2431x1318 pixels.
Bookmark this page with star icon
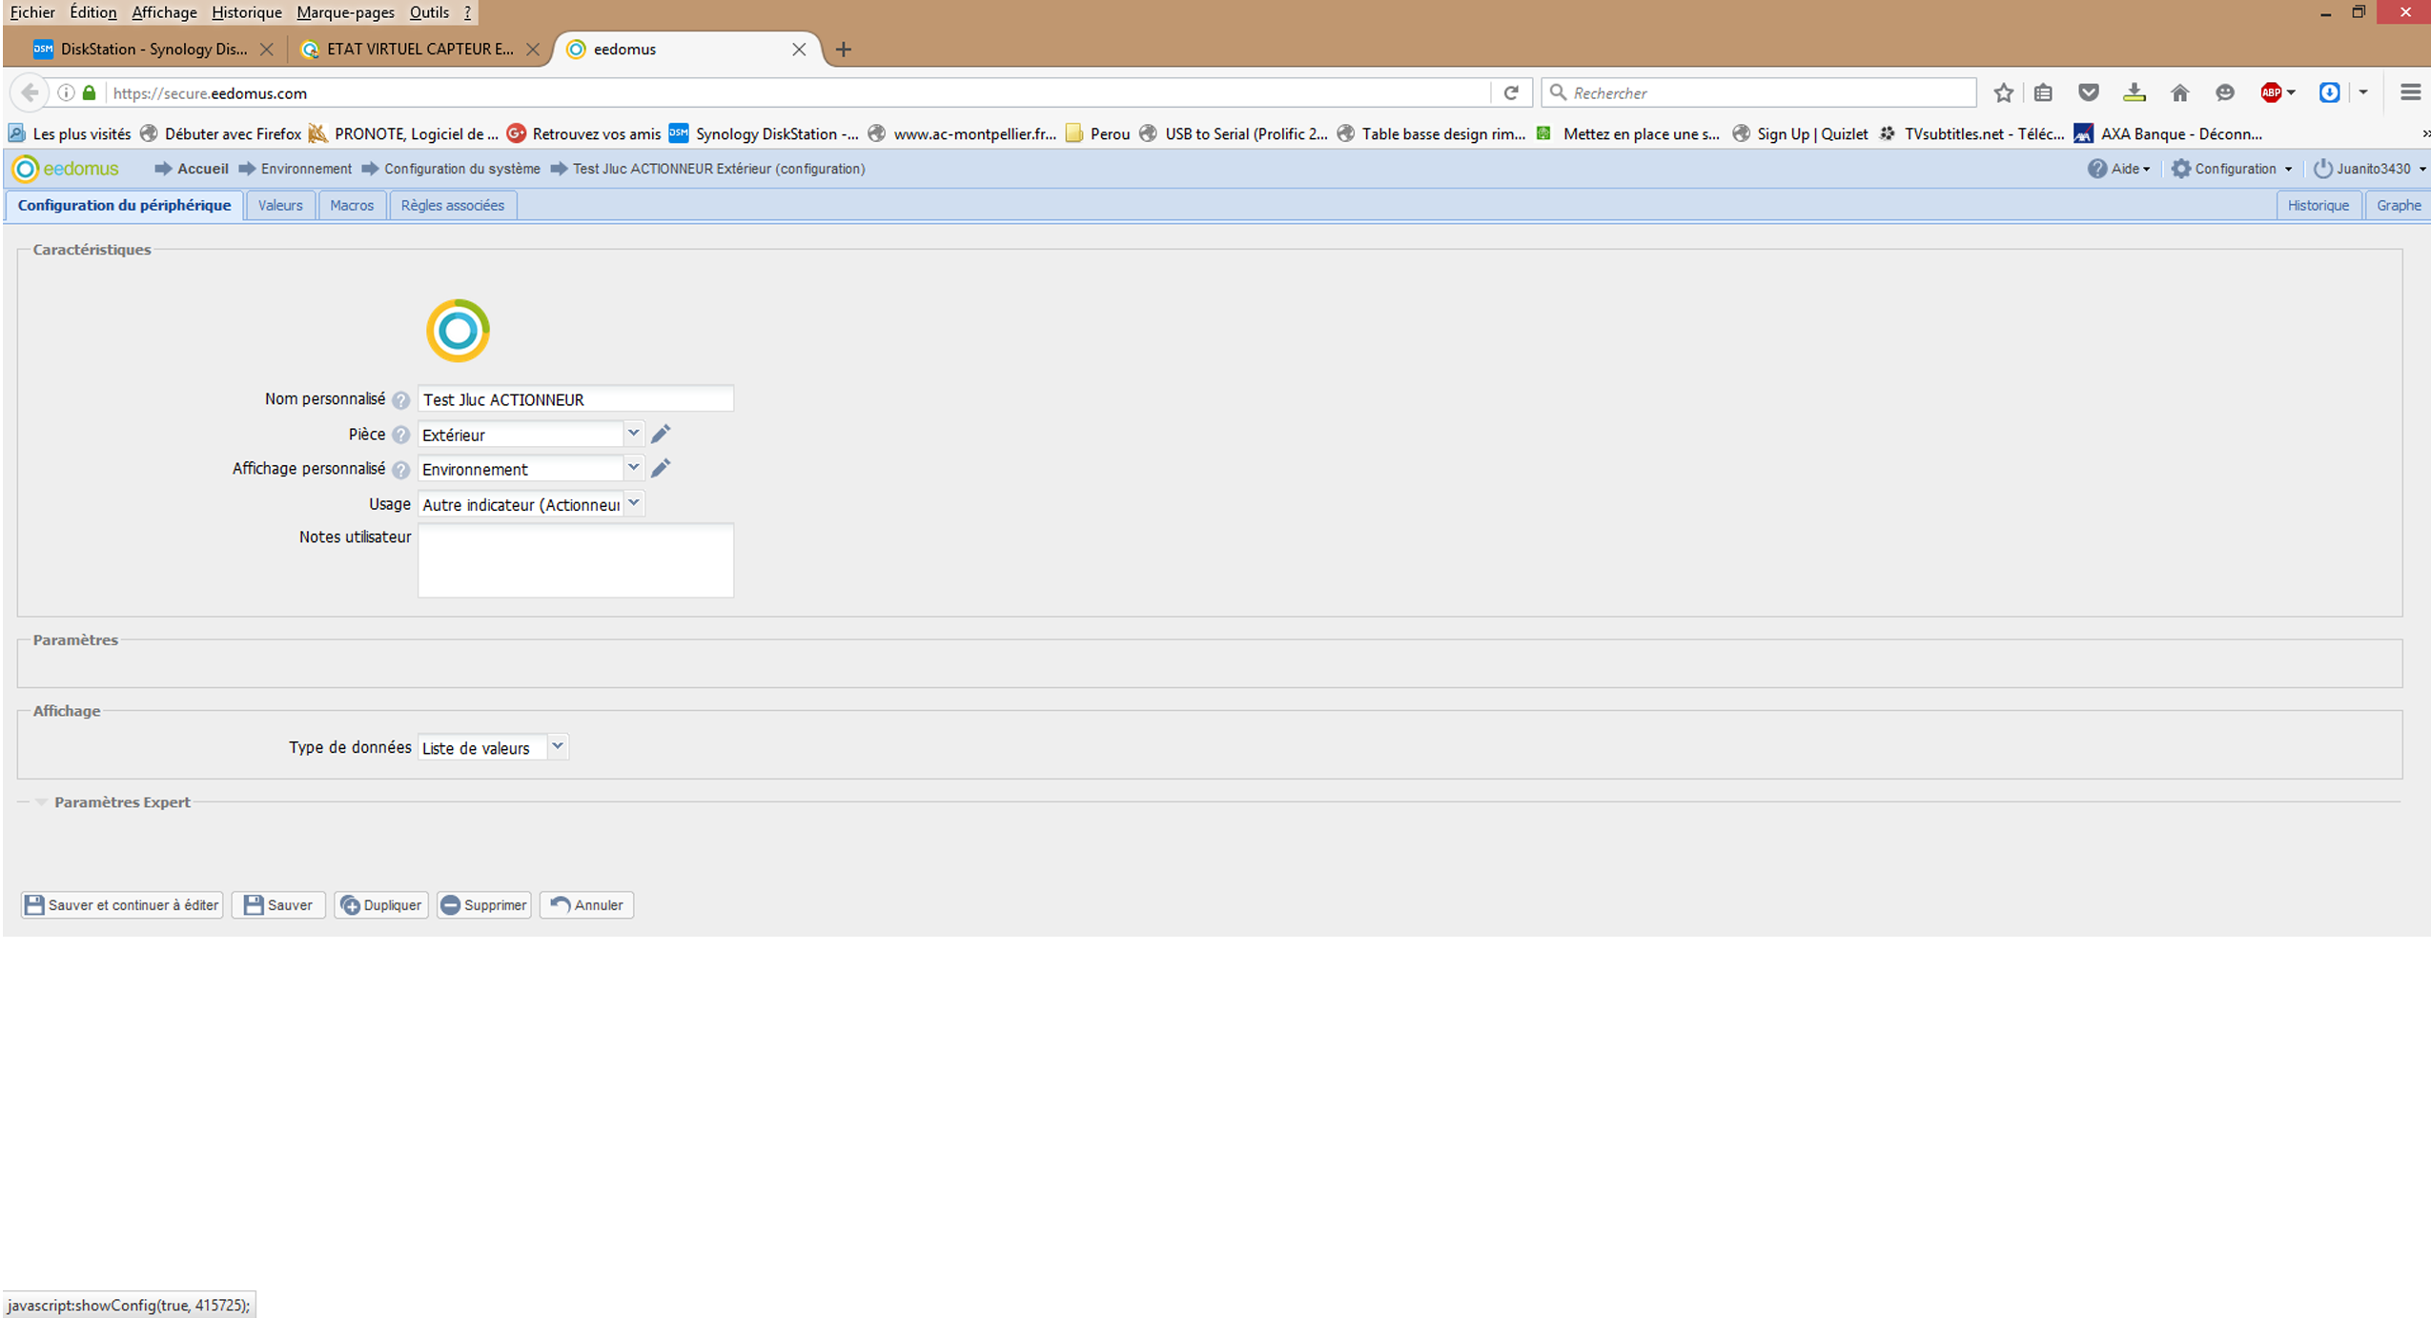[2003, 92]
